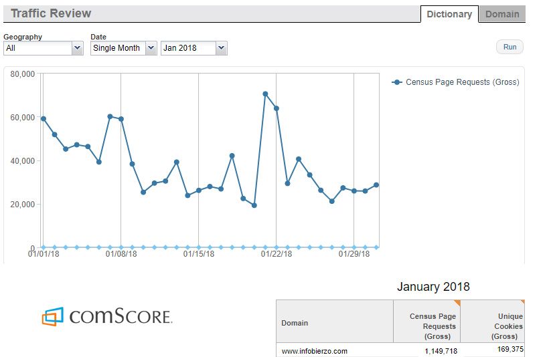
Task: Click the orange corner on Unique Cookies header
Action: [x=522, y=303]
